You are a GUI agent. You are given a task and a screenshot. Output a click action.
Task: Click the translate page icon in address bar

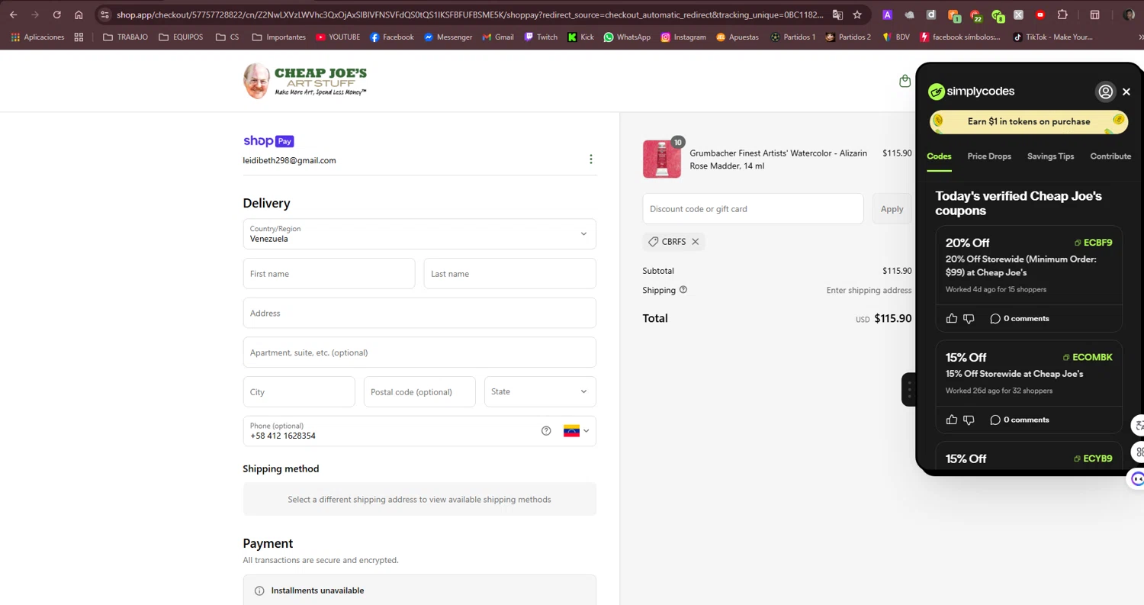pyautogui.click(x=837, y=14)
